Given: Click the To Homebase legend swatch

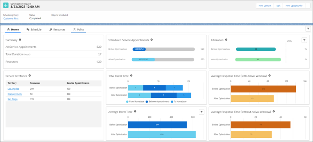Looking at the screenshot, I should click(x=172, y=102).
